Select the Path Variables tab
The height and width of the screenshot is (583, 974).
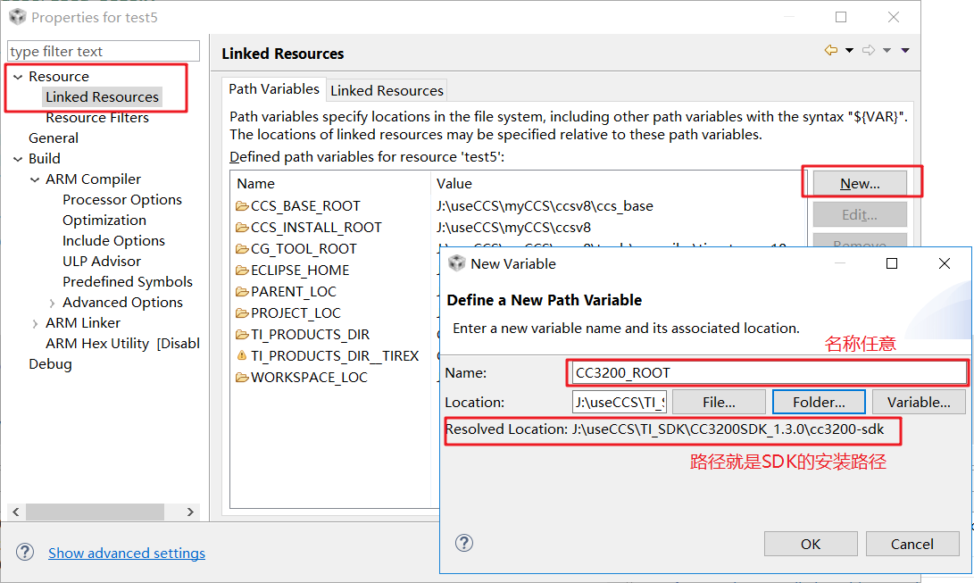(x=273, y=89)
